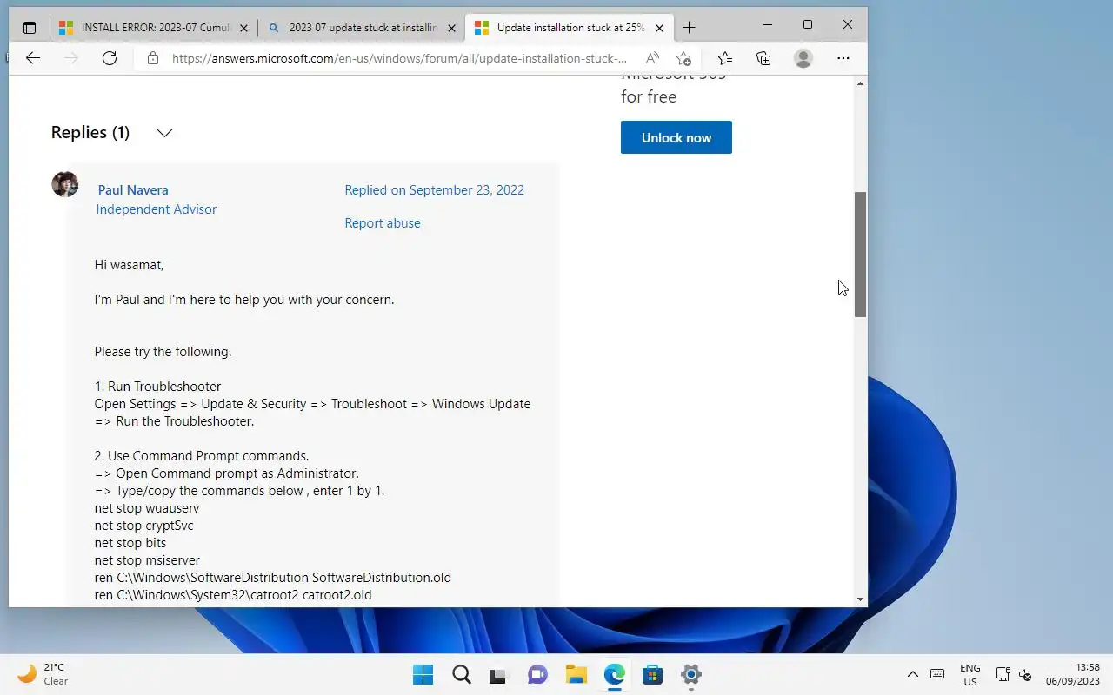This screenshot has height=695, width=1113.
Task: Go back to the previous page
Action: pos(33,58)
